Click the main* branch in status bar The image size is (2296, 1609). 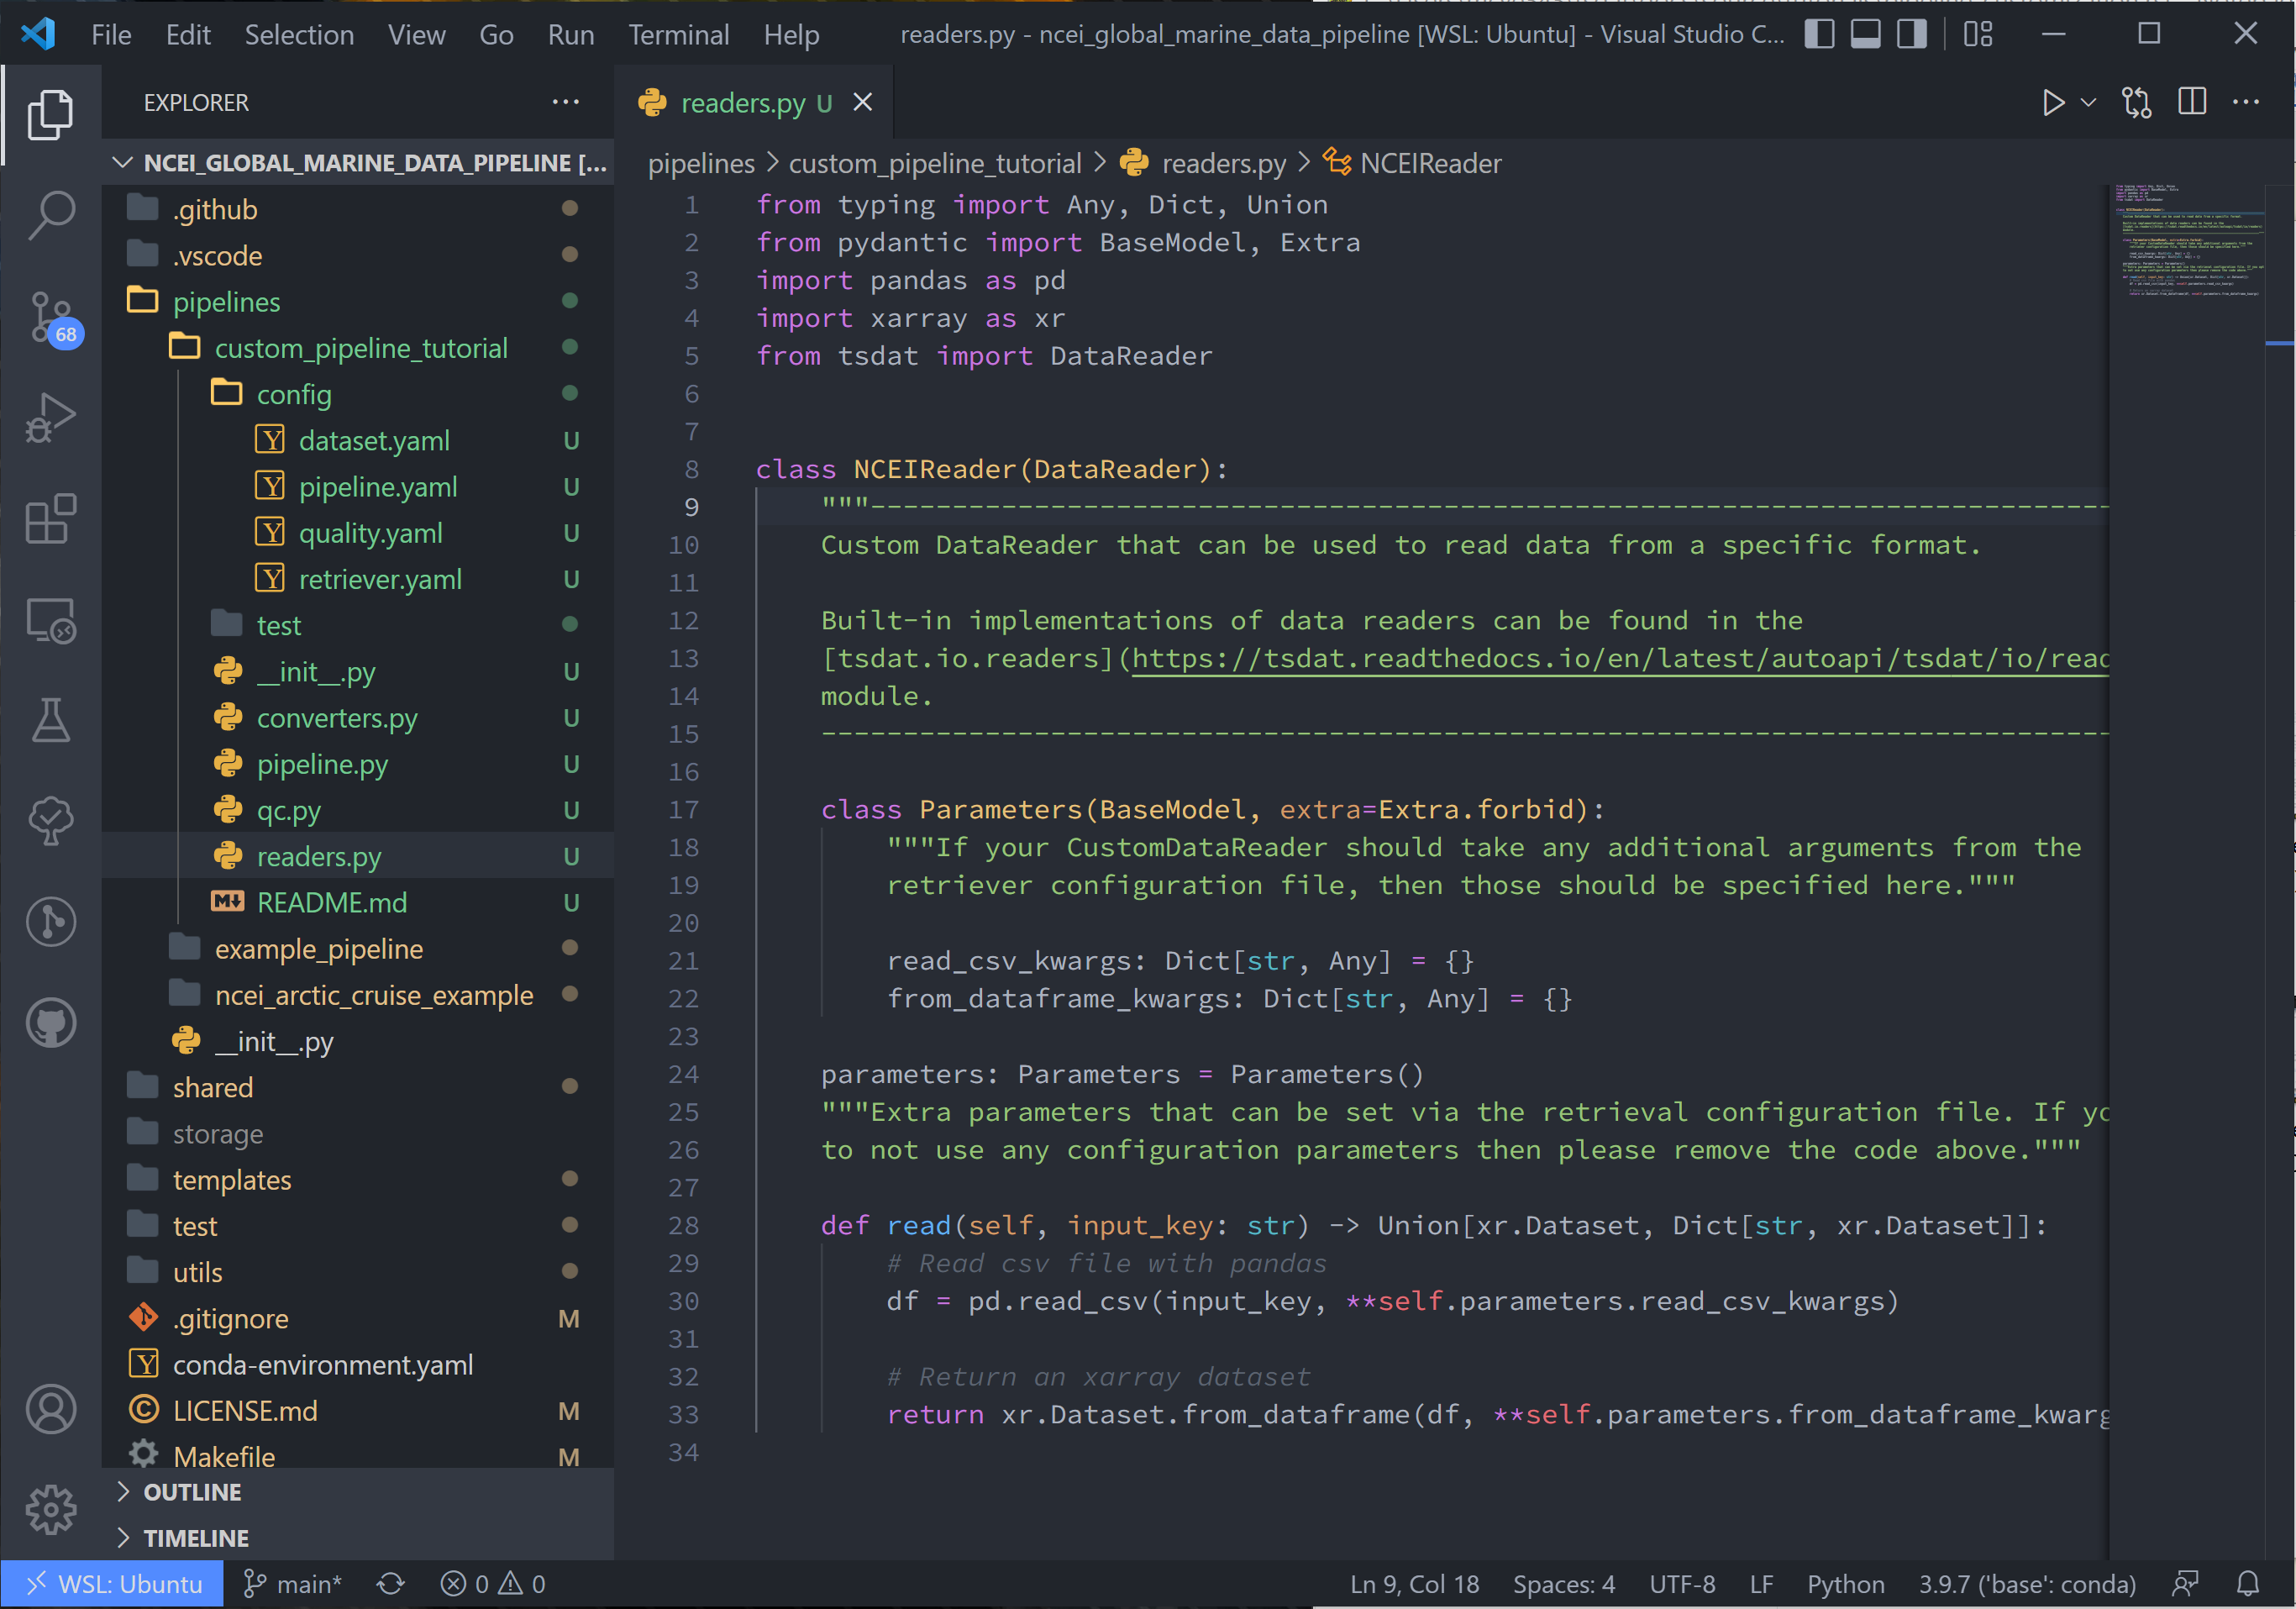point(293,1584)
